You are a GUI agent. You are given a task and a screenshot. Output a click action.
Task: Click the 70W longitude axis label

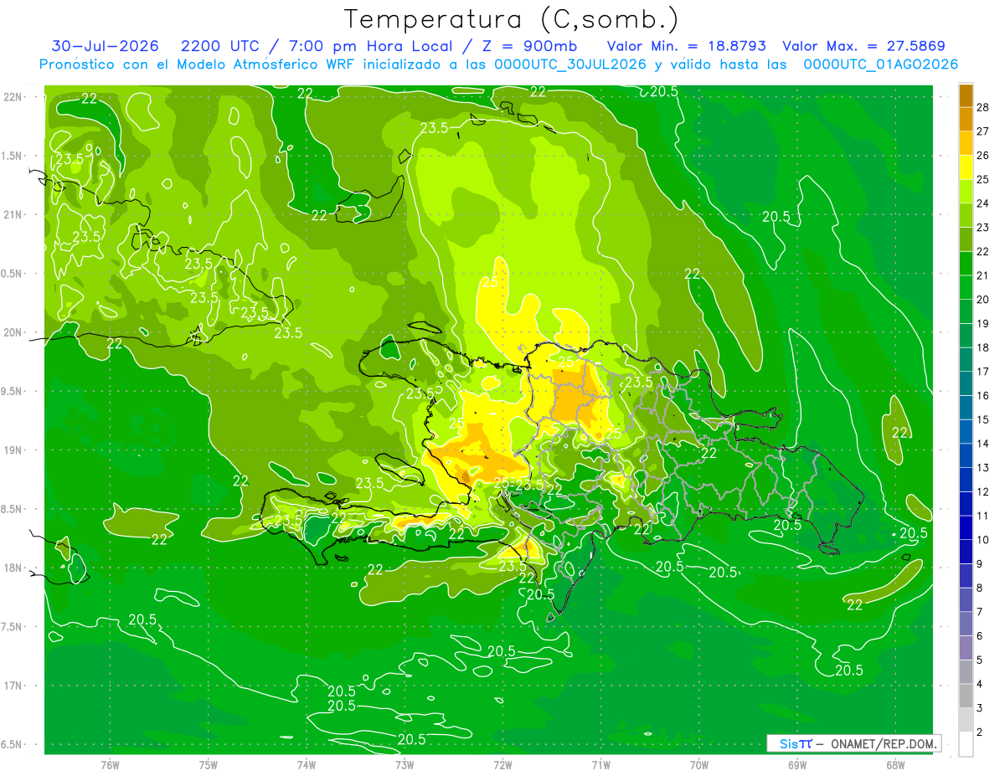(699, 765)
